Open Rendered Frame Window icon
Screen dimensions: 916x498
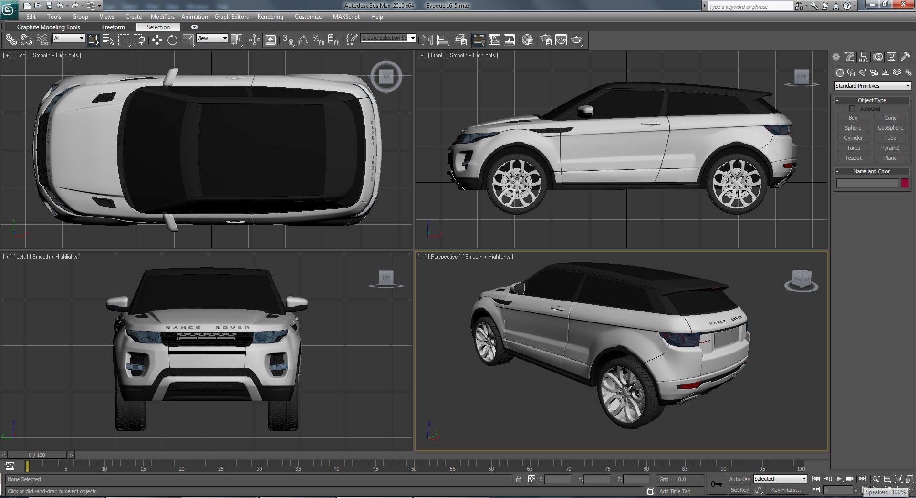561,40
